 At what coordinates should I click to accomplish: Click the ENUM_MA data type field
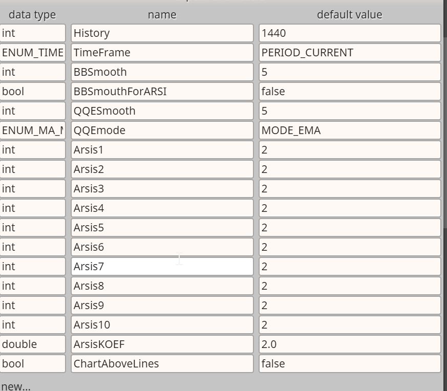pyautogui.click(x=32, y=130)
